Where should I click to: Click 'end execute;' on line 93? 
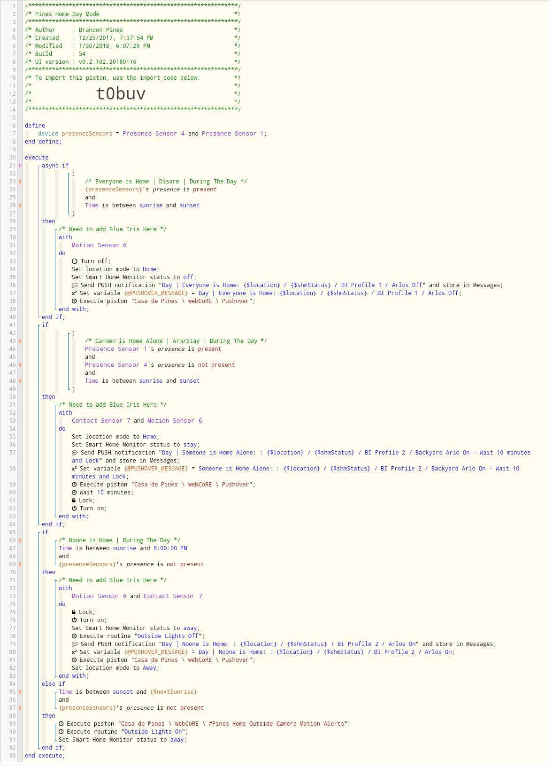pyautogui.click(x=45, y=756)
